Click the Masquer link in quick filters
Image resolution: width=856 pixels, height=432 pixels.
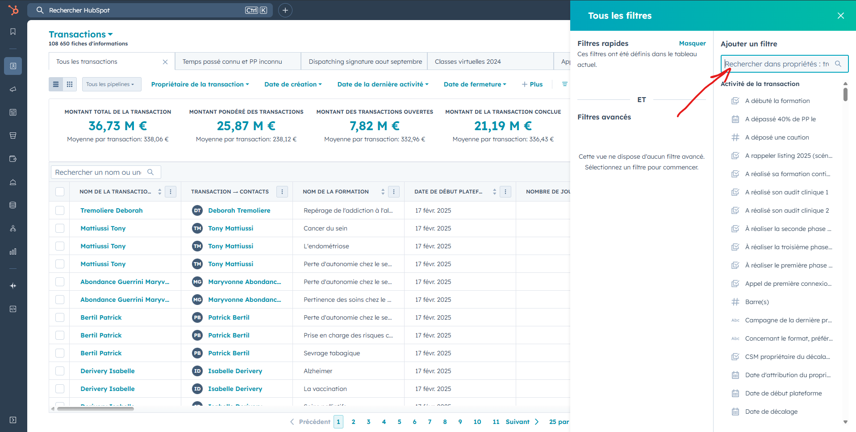pos(692,43)
